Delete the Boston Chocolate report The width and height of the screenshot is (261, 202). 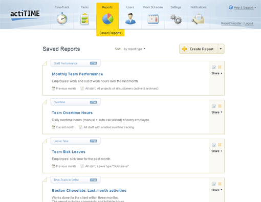coord(220,184)
